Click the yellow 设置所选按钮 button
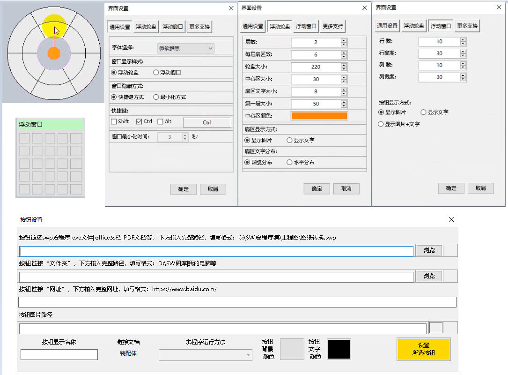Viewport: 508px width, 375px height. [x=423, y=349]
